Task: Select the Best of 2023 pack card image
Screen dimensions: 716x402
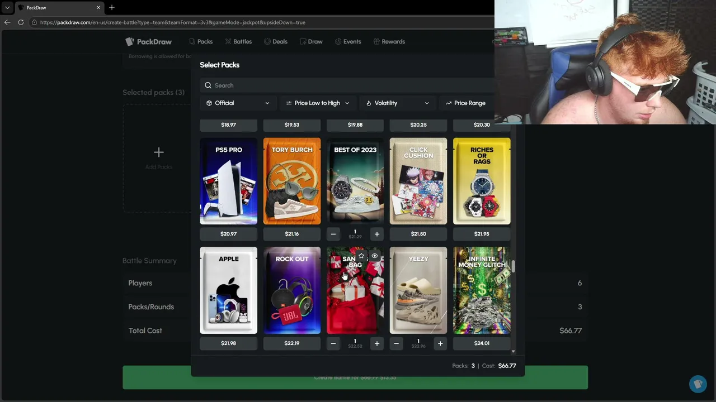Action: point(355,181)
